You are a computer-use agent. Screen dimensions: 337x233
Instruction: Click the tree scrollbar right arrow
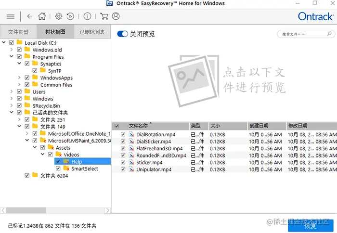tap(108, 210)
